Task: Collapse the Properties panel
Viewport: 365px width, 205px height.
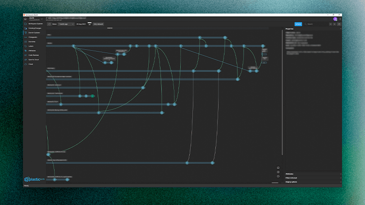Action: pos(340,29)
